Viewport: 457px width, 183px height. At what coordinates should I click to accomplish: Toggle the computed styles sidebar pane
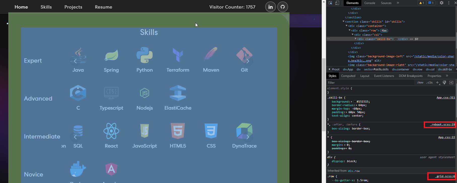coord(451,82)
